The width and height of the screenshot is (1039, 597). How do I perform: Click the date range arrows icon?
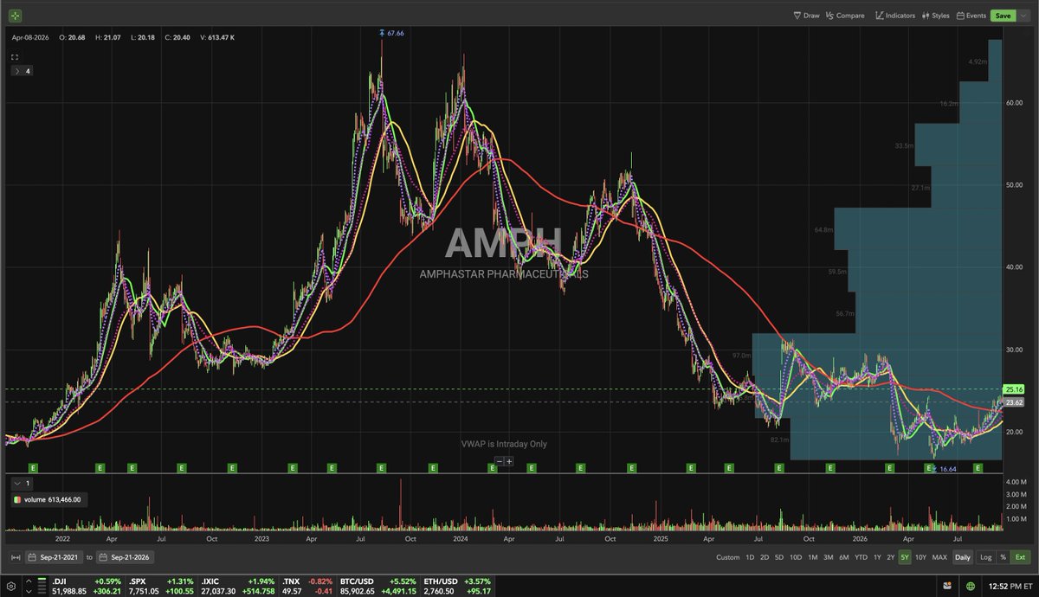[15, 557]
